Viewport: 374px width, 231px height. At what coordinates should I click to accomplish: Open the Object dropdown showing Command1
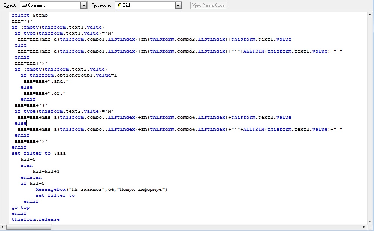(x=53, y=5)
